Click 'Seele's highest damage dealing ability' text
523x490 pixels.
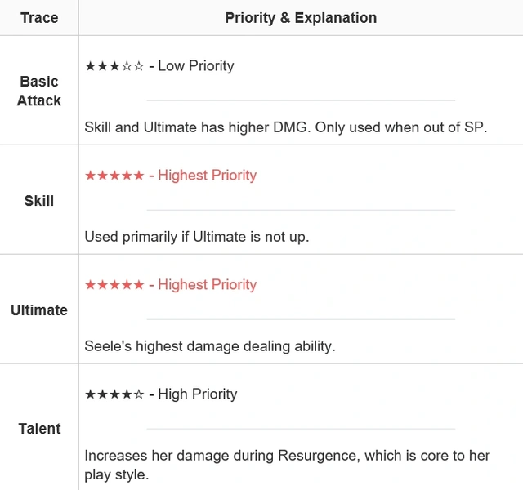point(210,346)
